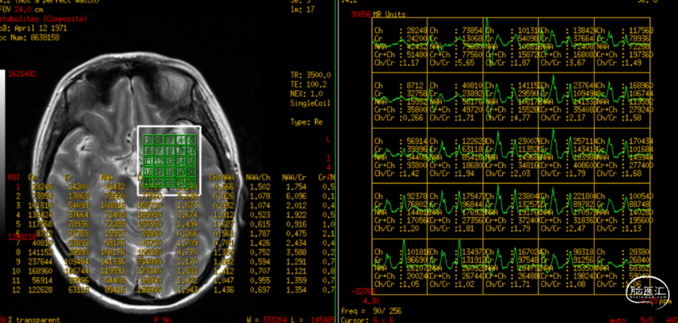Select voxel 7 in the green grid
678x323 pixels.
(159, 150)
